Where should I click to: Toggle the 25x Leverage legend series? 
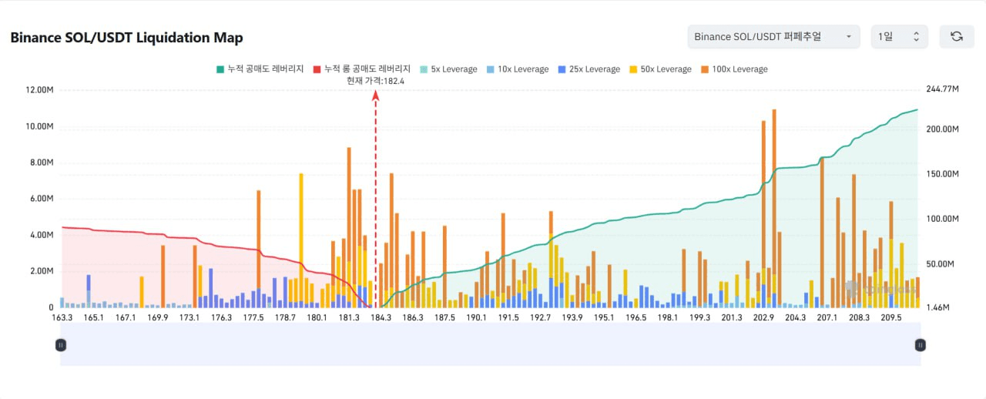587,69
